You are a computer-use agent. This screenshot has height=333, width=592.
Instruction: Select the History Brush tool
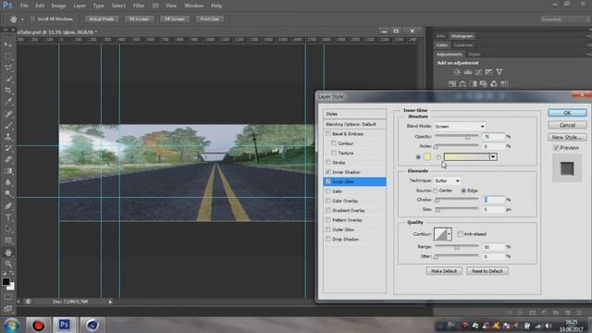click(8, 148)
